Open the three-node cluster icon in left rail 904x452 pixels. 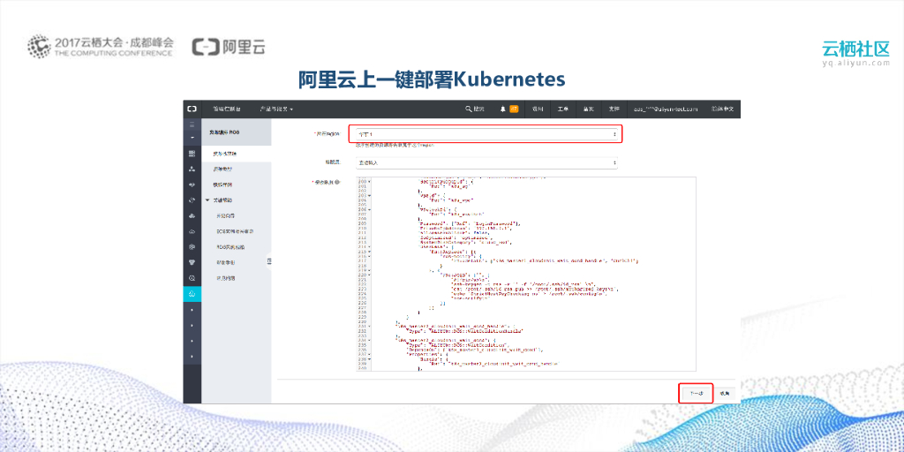point(192,169)
